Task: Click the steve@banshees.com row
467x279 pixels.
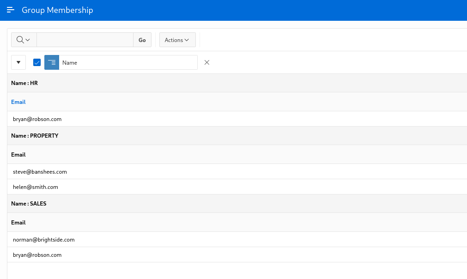Action: (x=40, y=172)
